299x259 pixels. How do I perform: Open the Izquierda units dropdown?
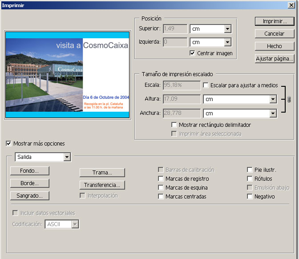227,42
